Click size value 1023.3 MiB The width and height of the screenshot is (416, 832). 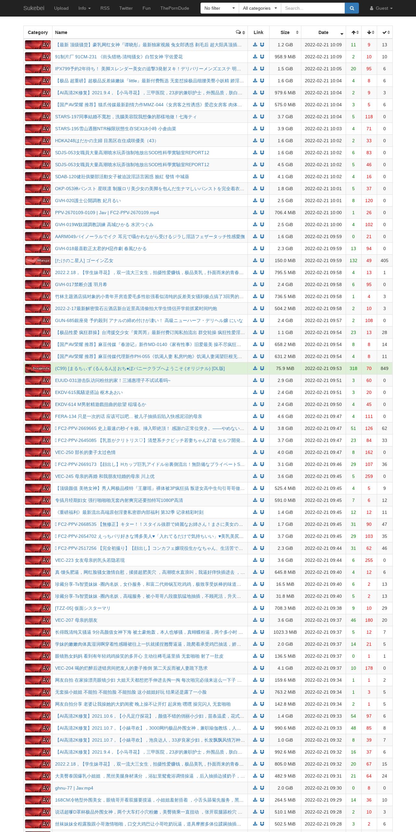pos(285,632)
